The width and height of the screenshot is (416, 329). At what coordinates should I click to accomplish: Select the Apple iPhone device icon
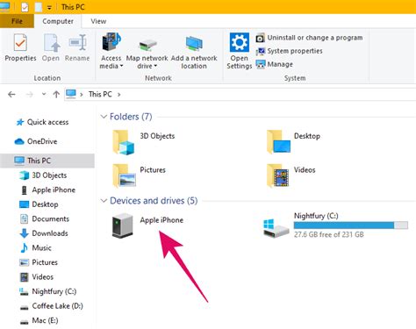pyautogui.click(x=123, y=225)
